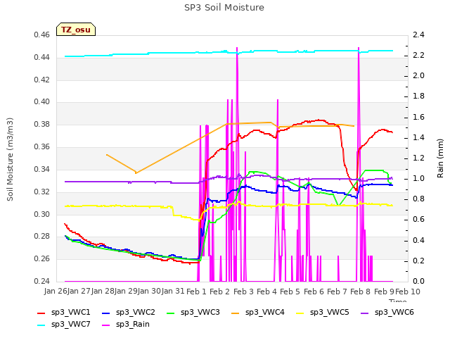This screenshot has width=450, height=338.
Task: Click the Rain (mm) axis label
Action: click(x=440, y=158)
